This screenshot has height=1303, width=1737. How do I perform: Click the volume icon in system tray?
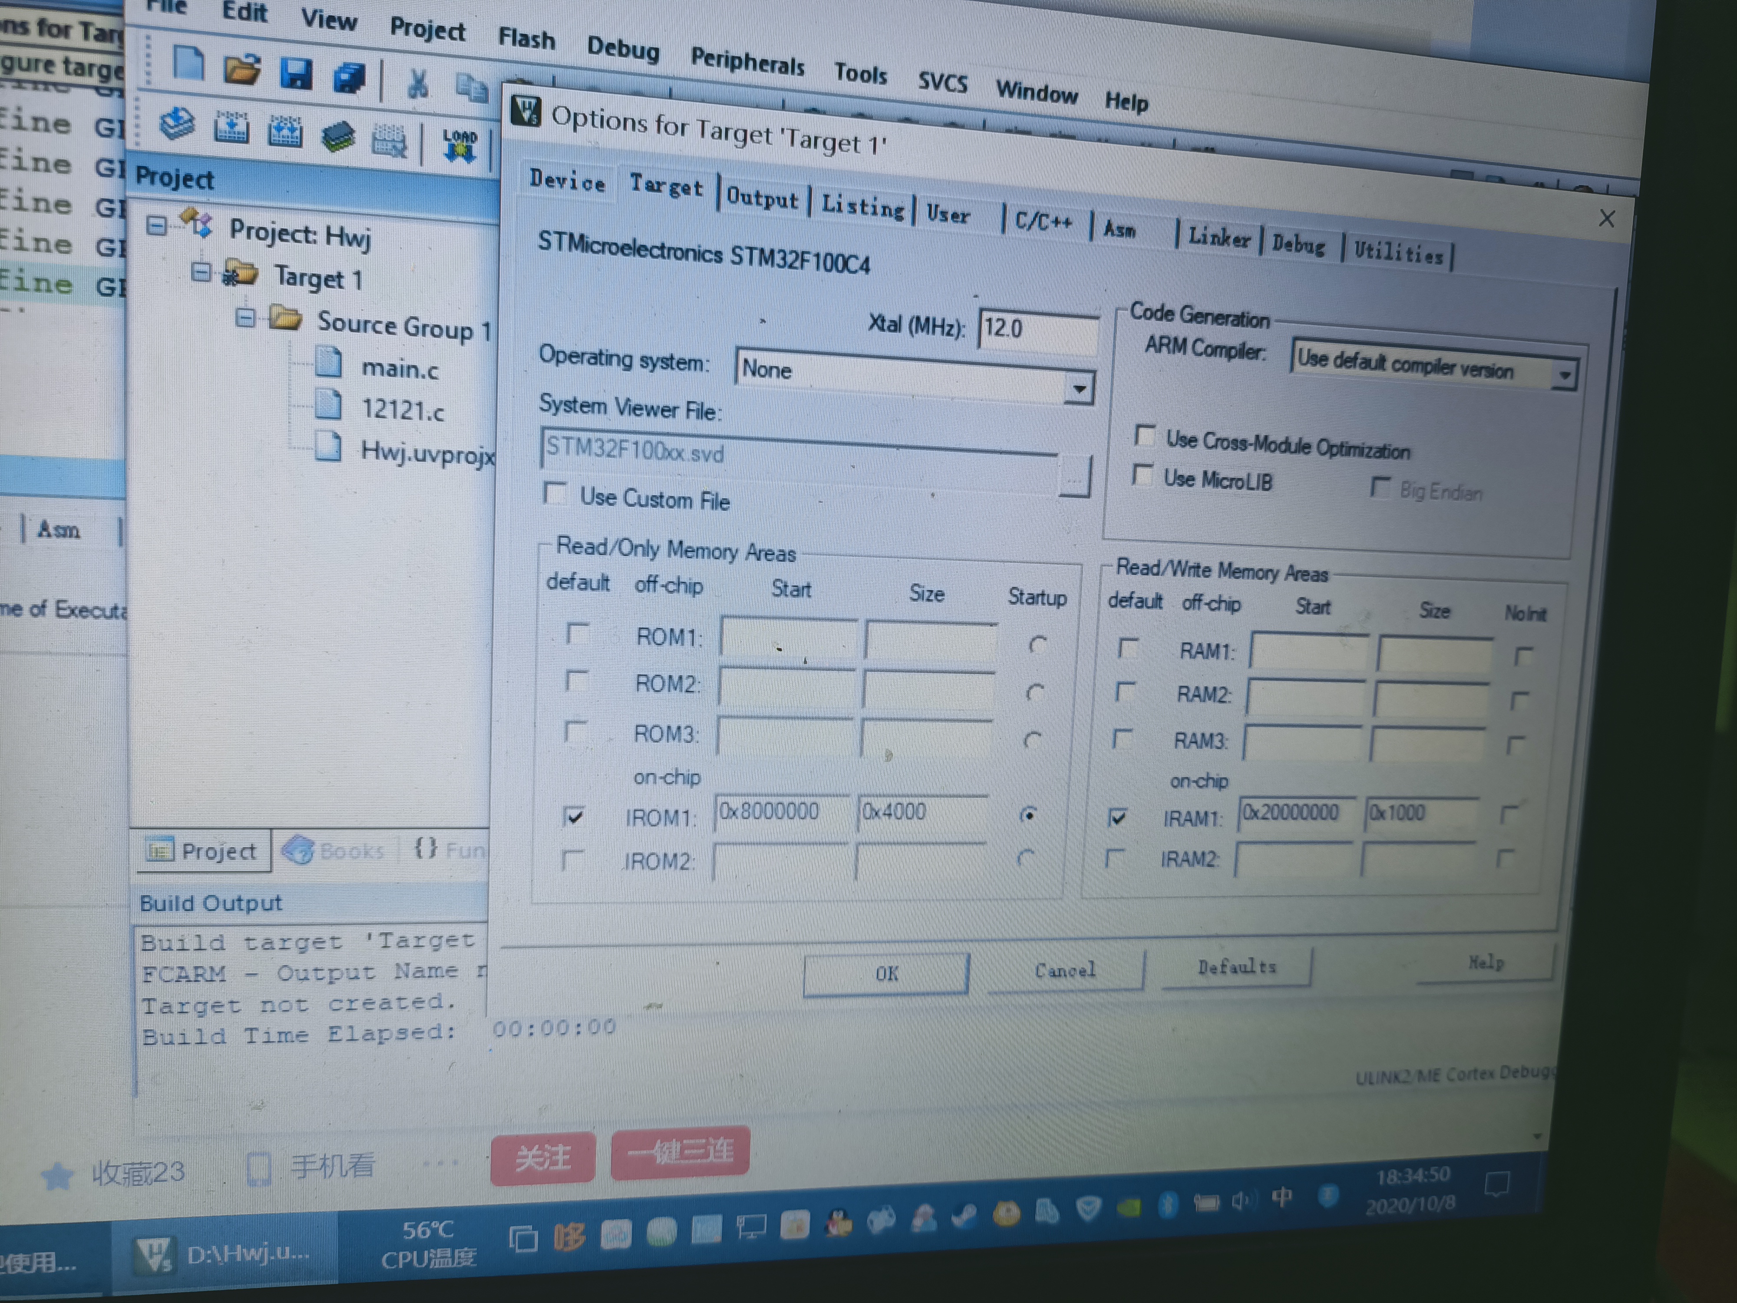pyautogui.click(x=1242, y=1200)
